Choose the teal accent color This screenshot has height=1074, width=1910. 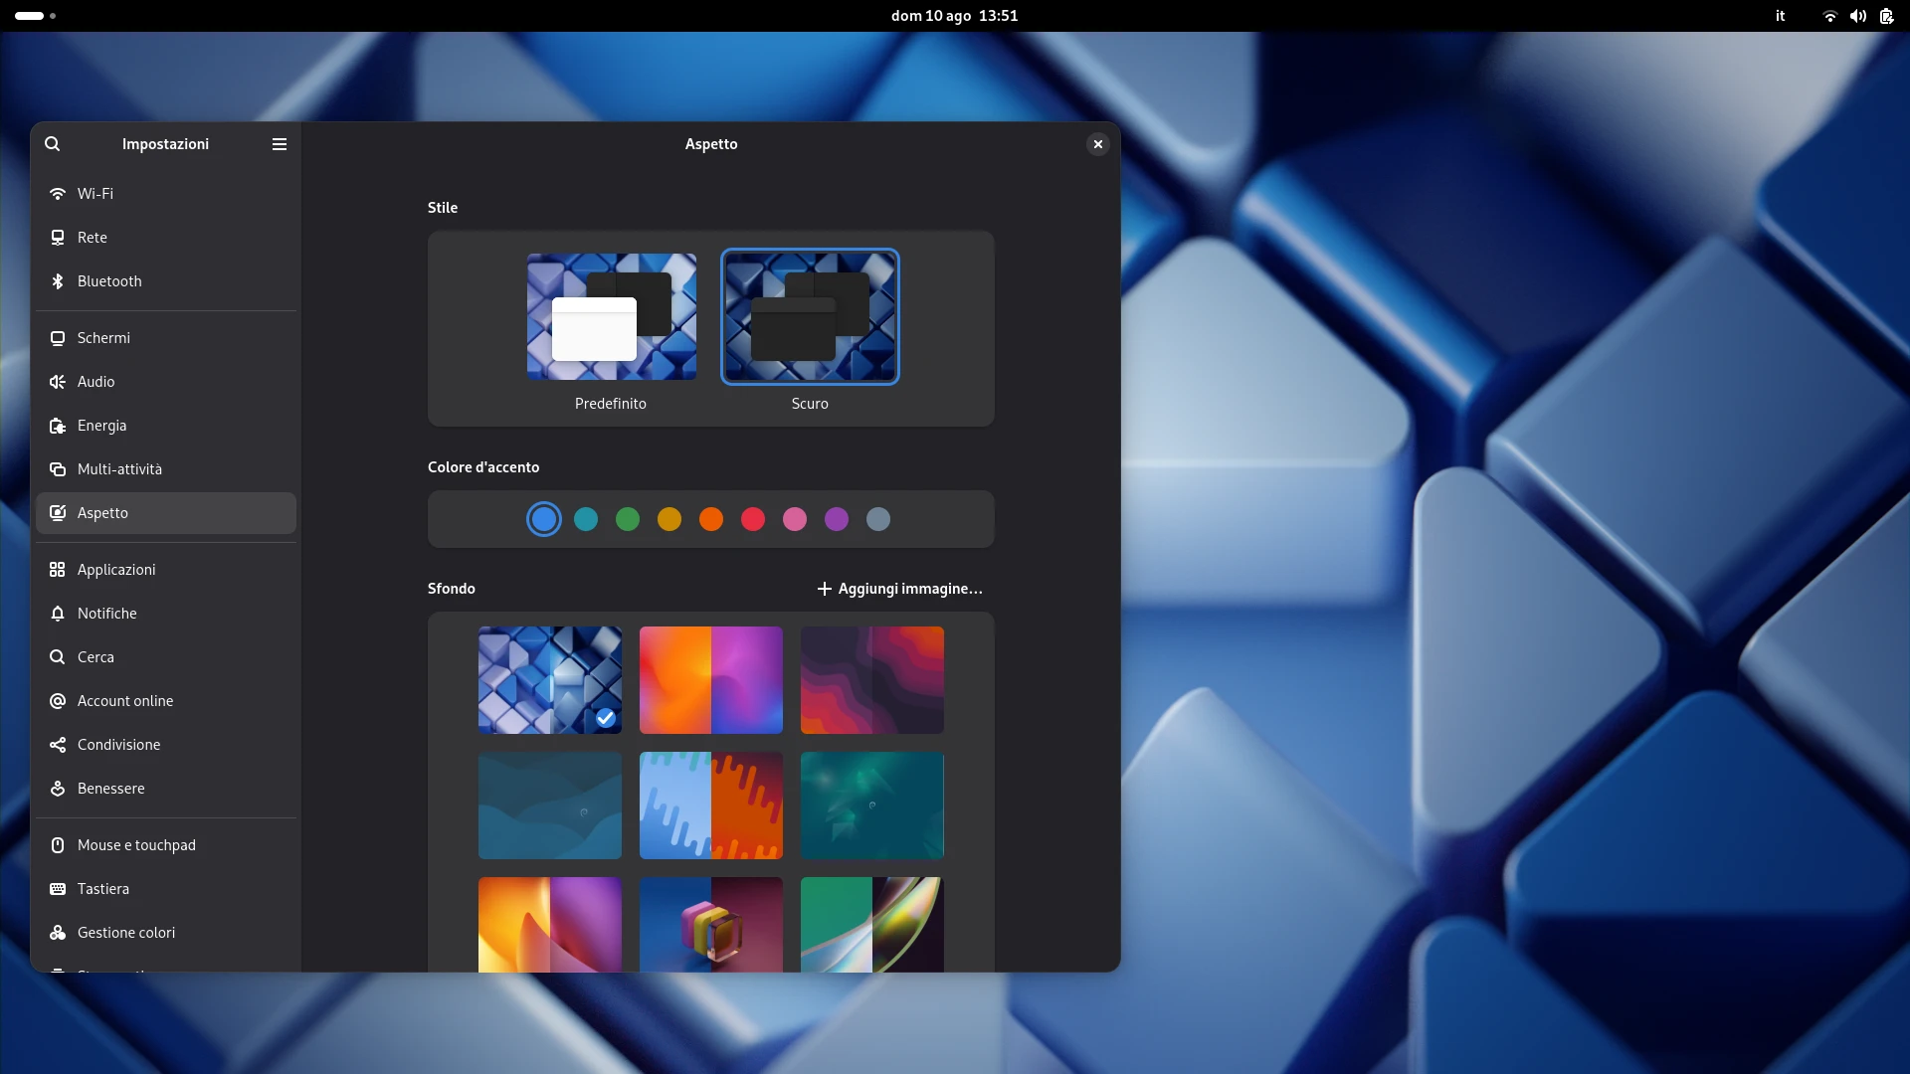pos(586,519)
